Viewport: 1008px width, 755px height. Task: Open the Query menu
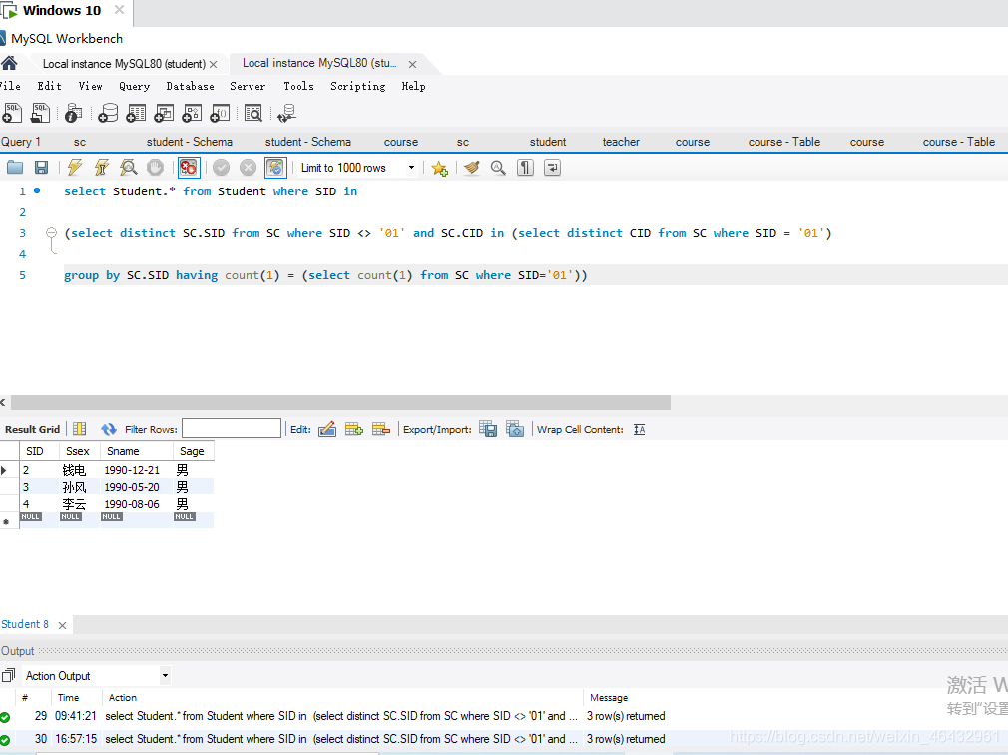point(135,86)
